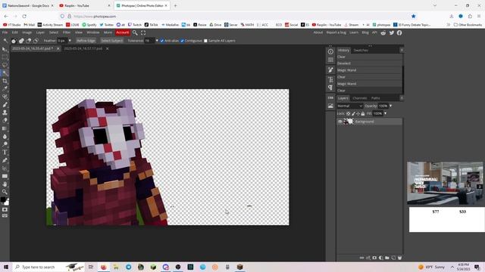Select the Type tool
The width and height of the screenshot is (485, 272).
point(5,153)
